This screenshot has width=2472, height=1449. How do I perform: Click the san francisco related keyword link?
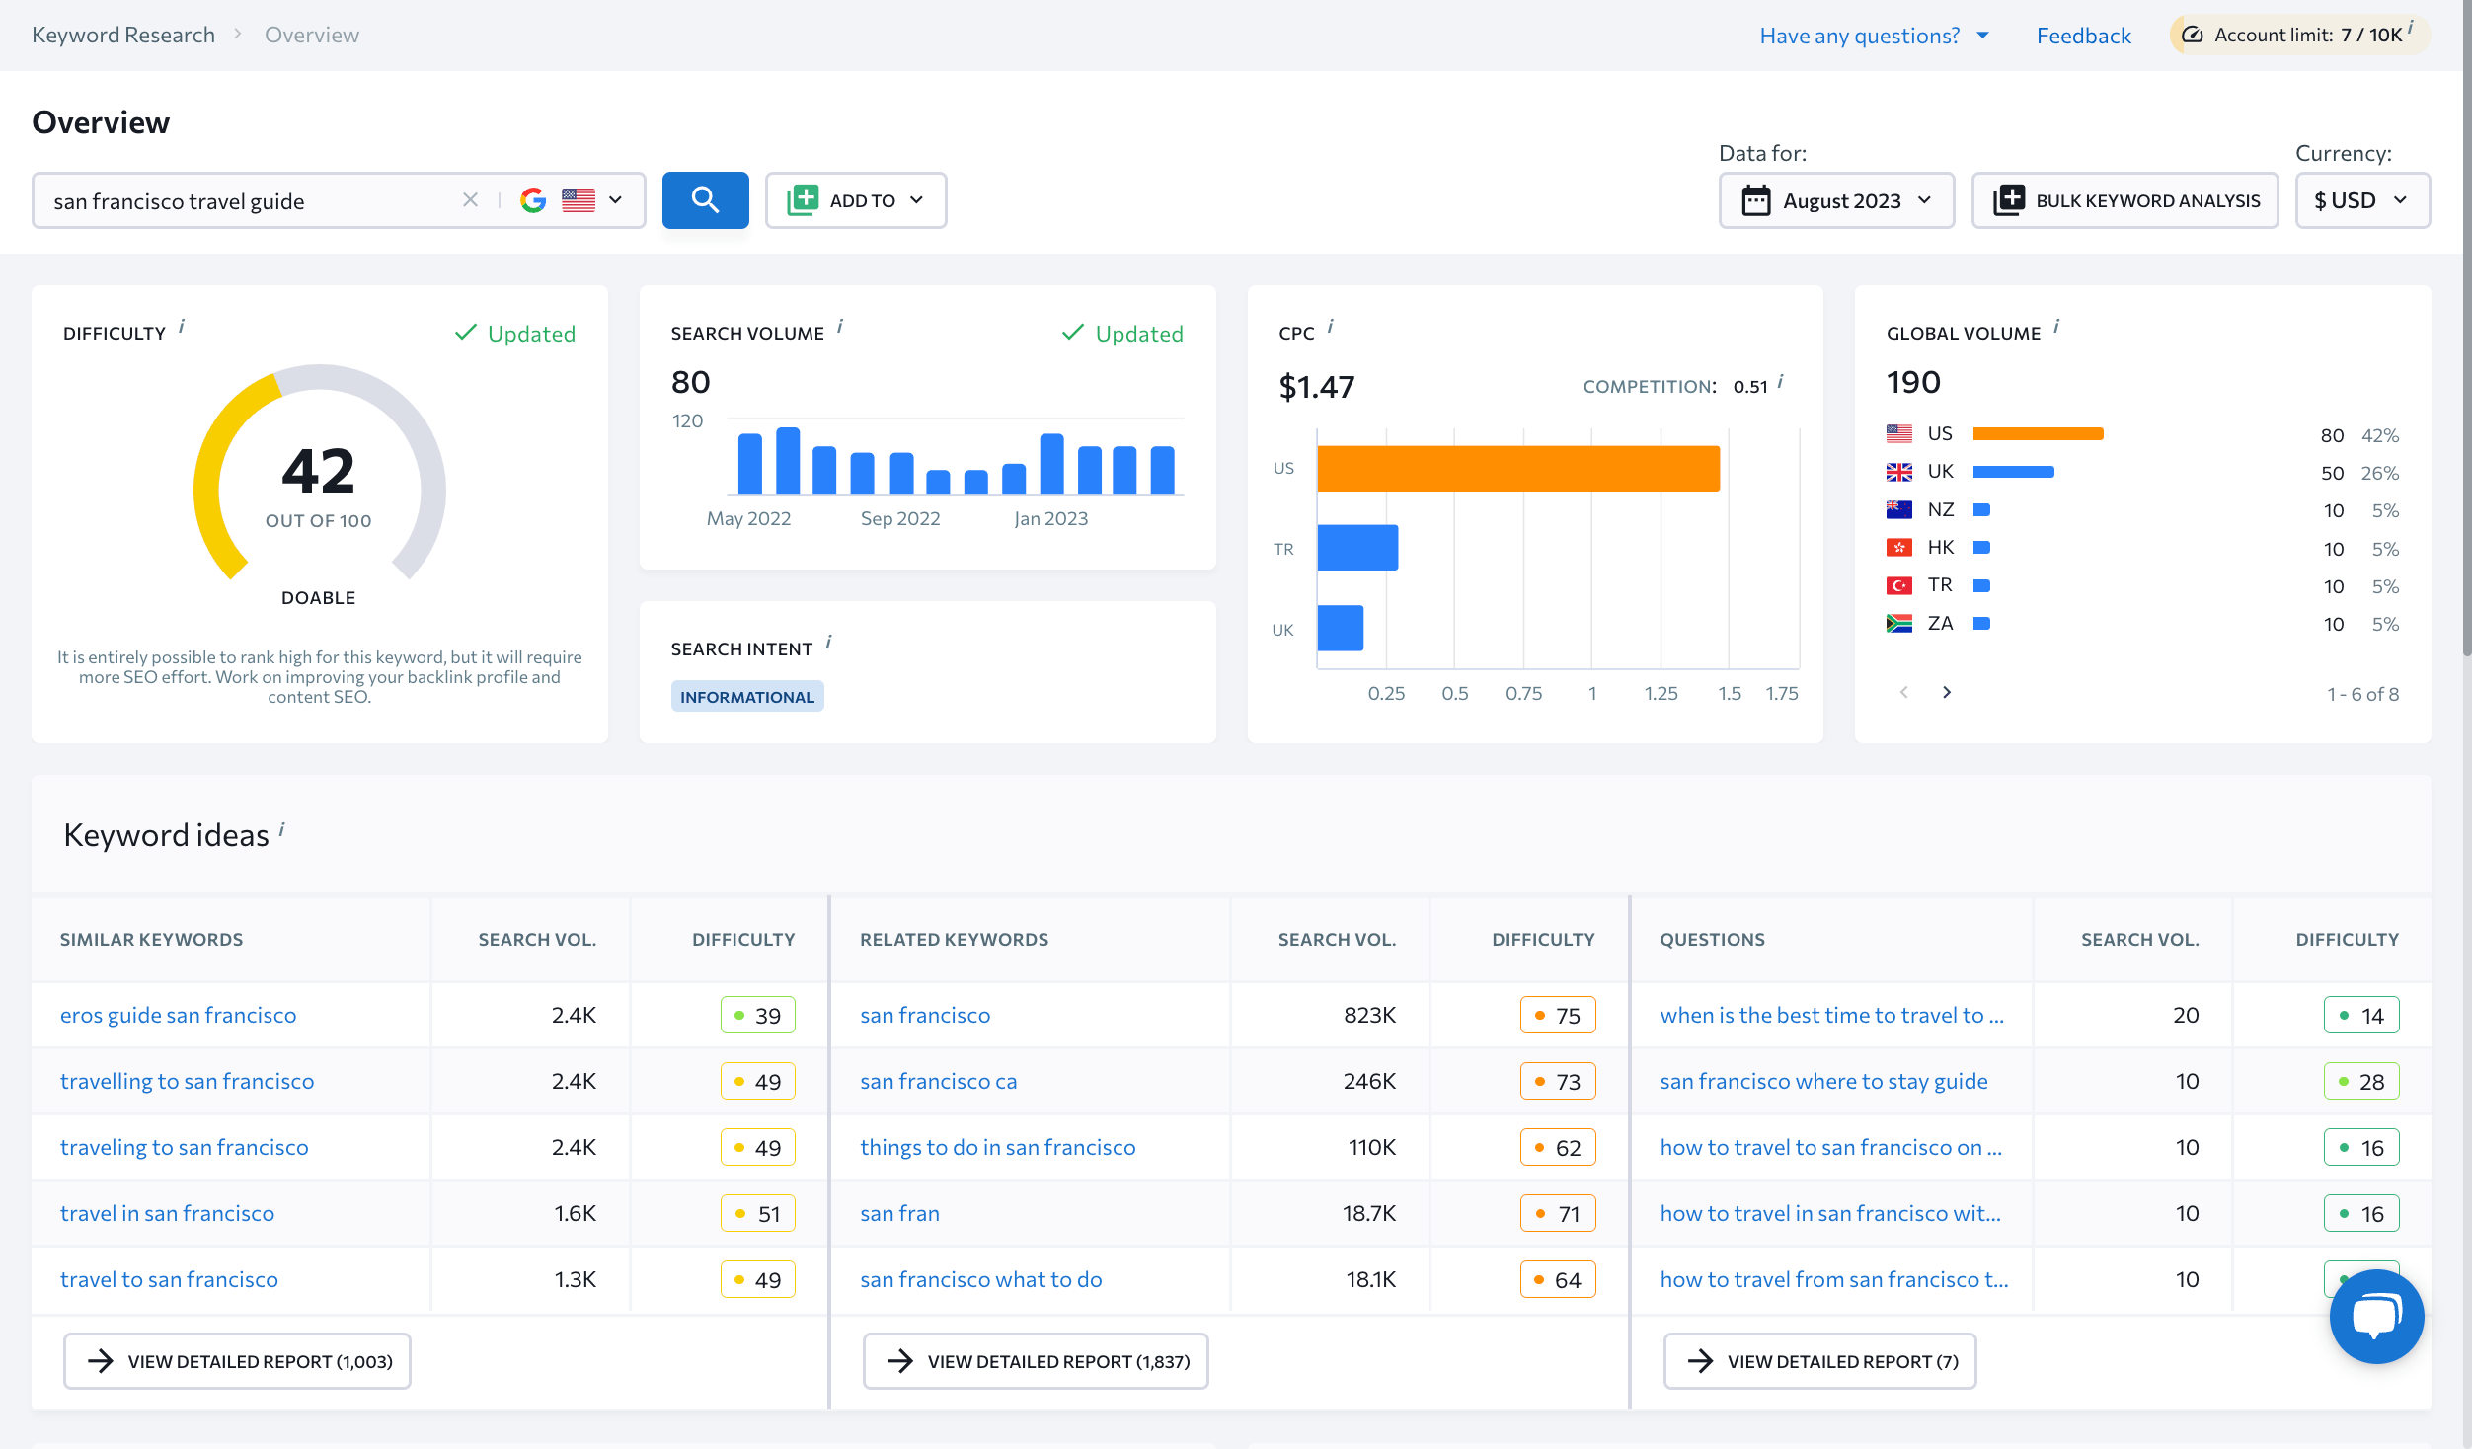(x=925, y=1015)
